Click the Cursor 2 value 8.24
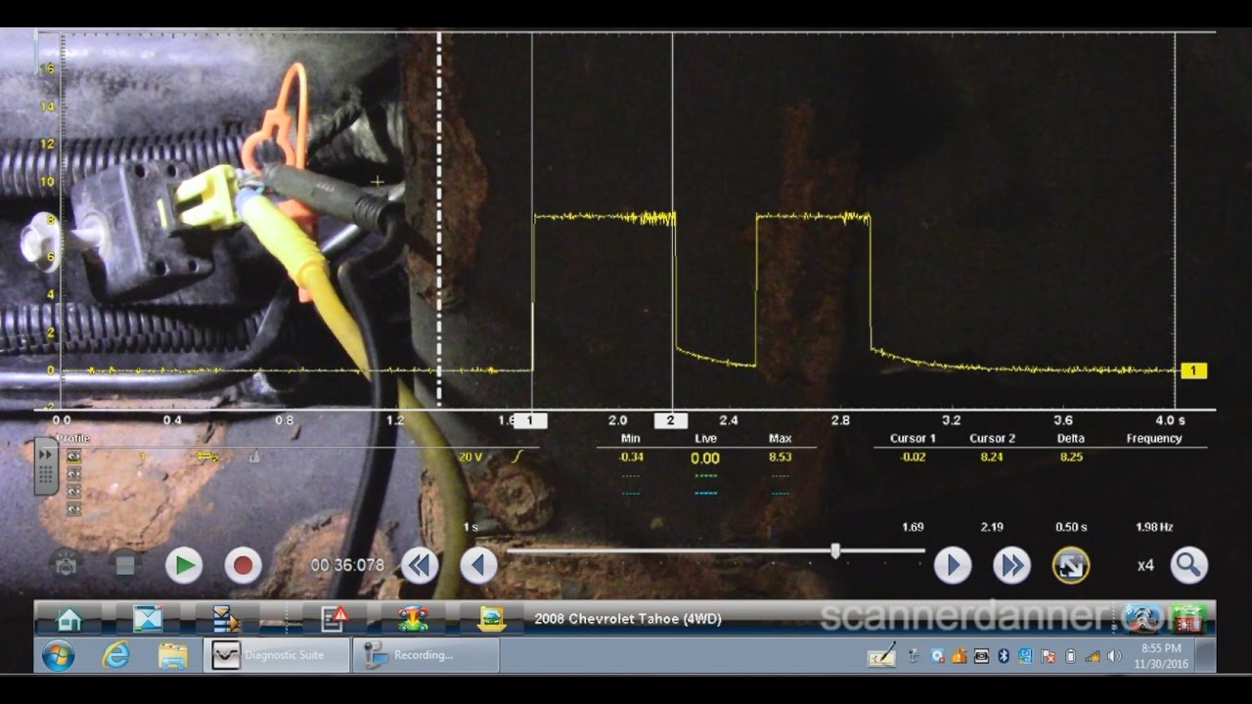This screenshot has height=704, width=1252. 992,457
